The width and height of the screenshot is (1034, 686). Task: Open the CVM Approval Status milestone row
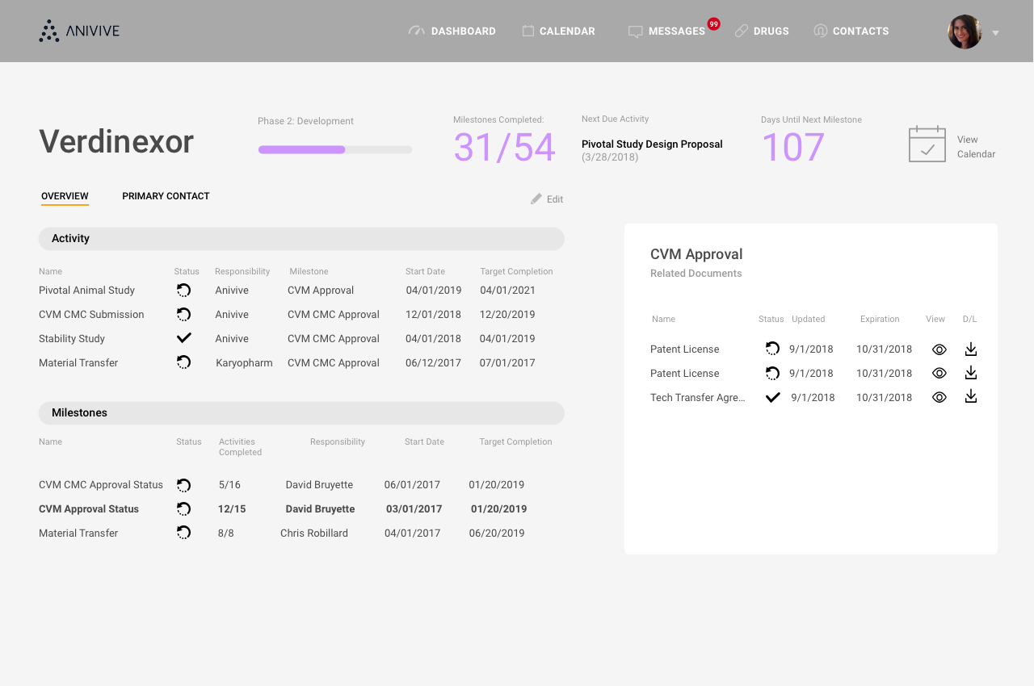[x=283, y=509]
